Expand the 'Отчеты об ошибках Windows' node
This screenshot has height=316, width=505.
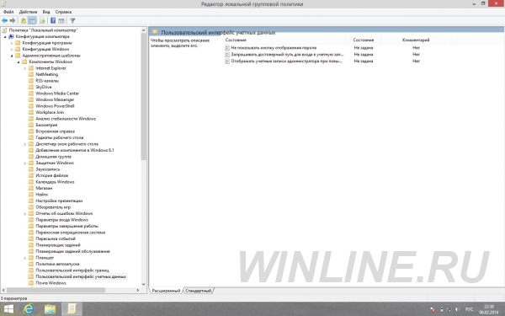24,213
